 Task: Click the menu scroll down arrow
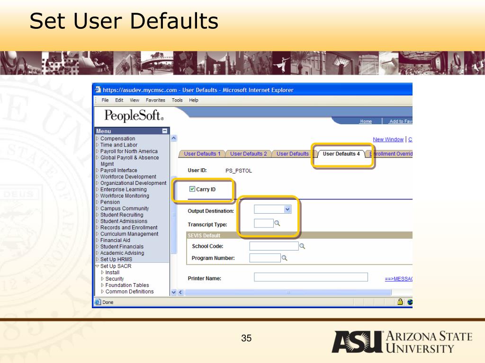(174, 292)
